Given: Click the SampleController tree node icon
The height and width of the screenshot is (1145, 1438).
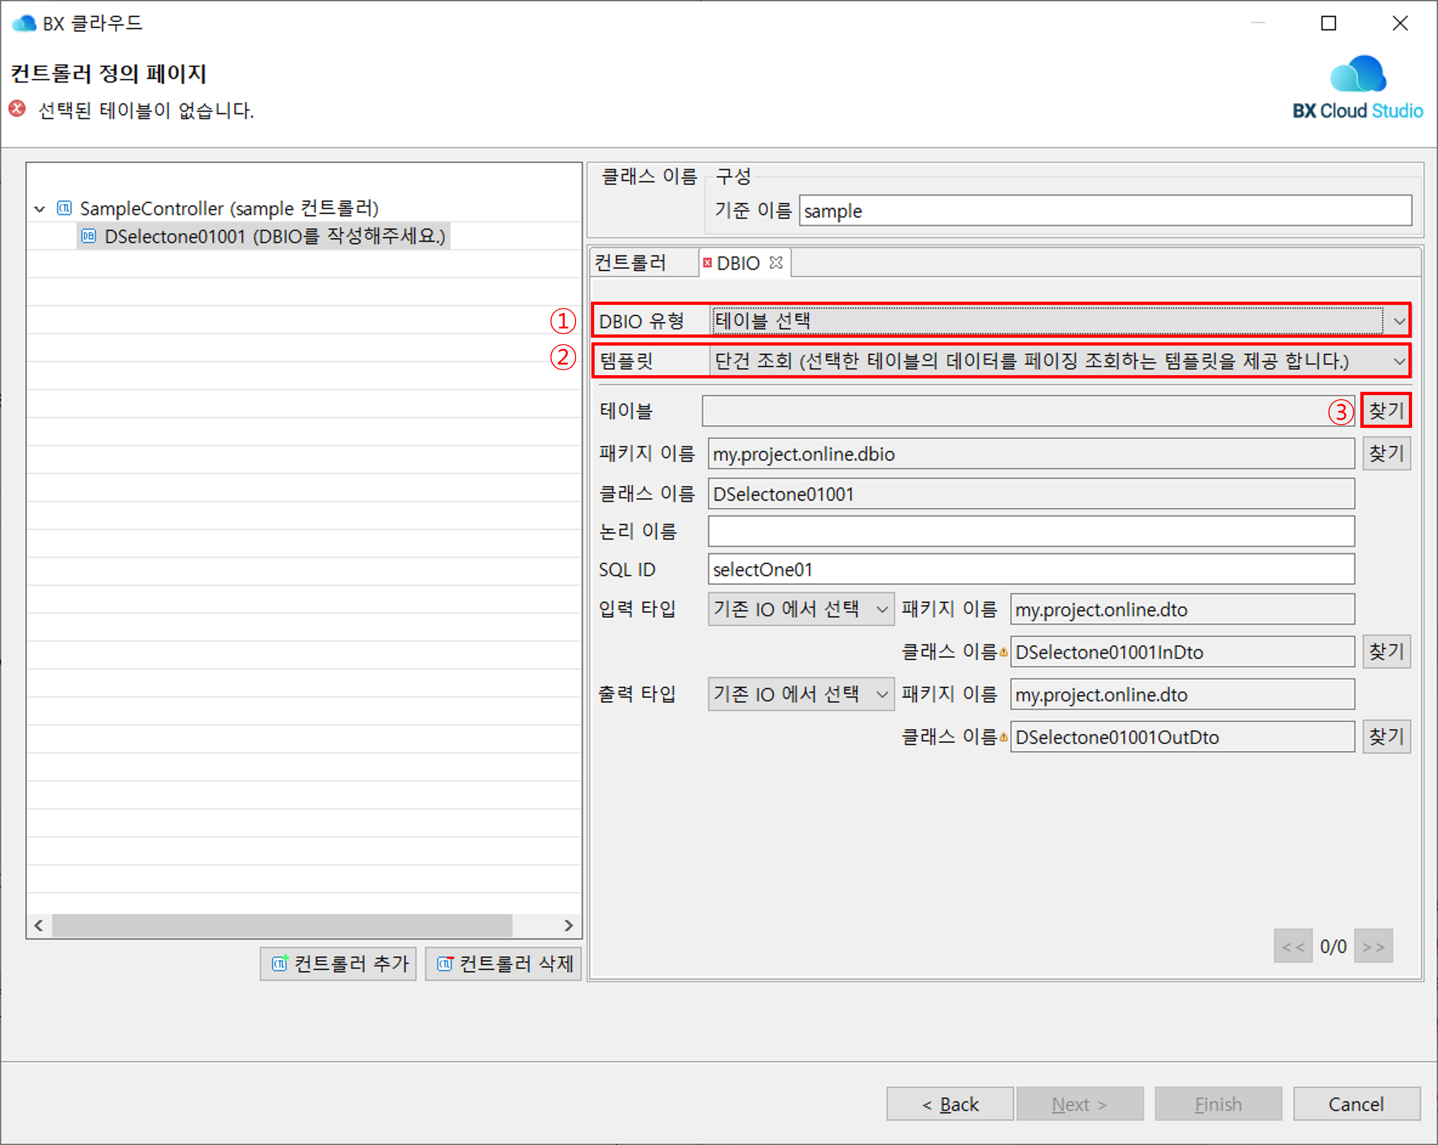Looking at the screenshot, I should point(65,208).
